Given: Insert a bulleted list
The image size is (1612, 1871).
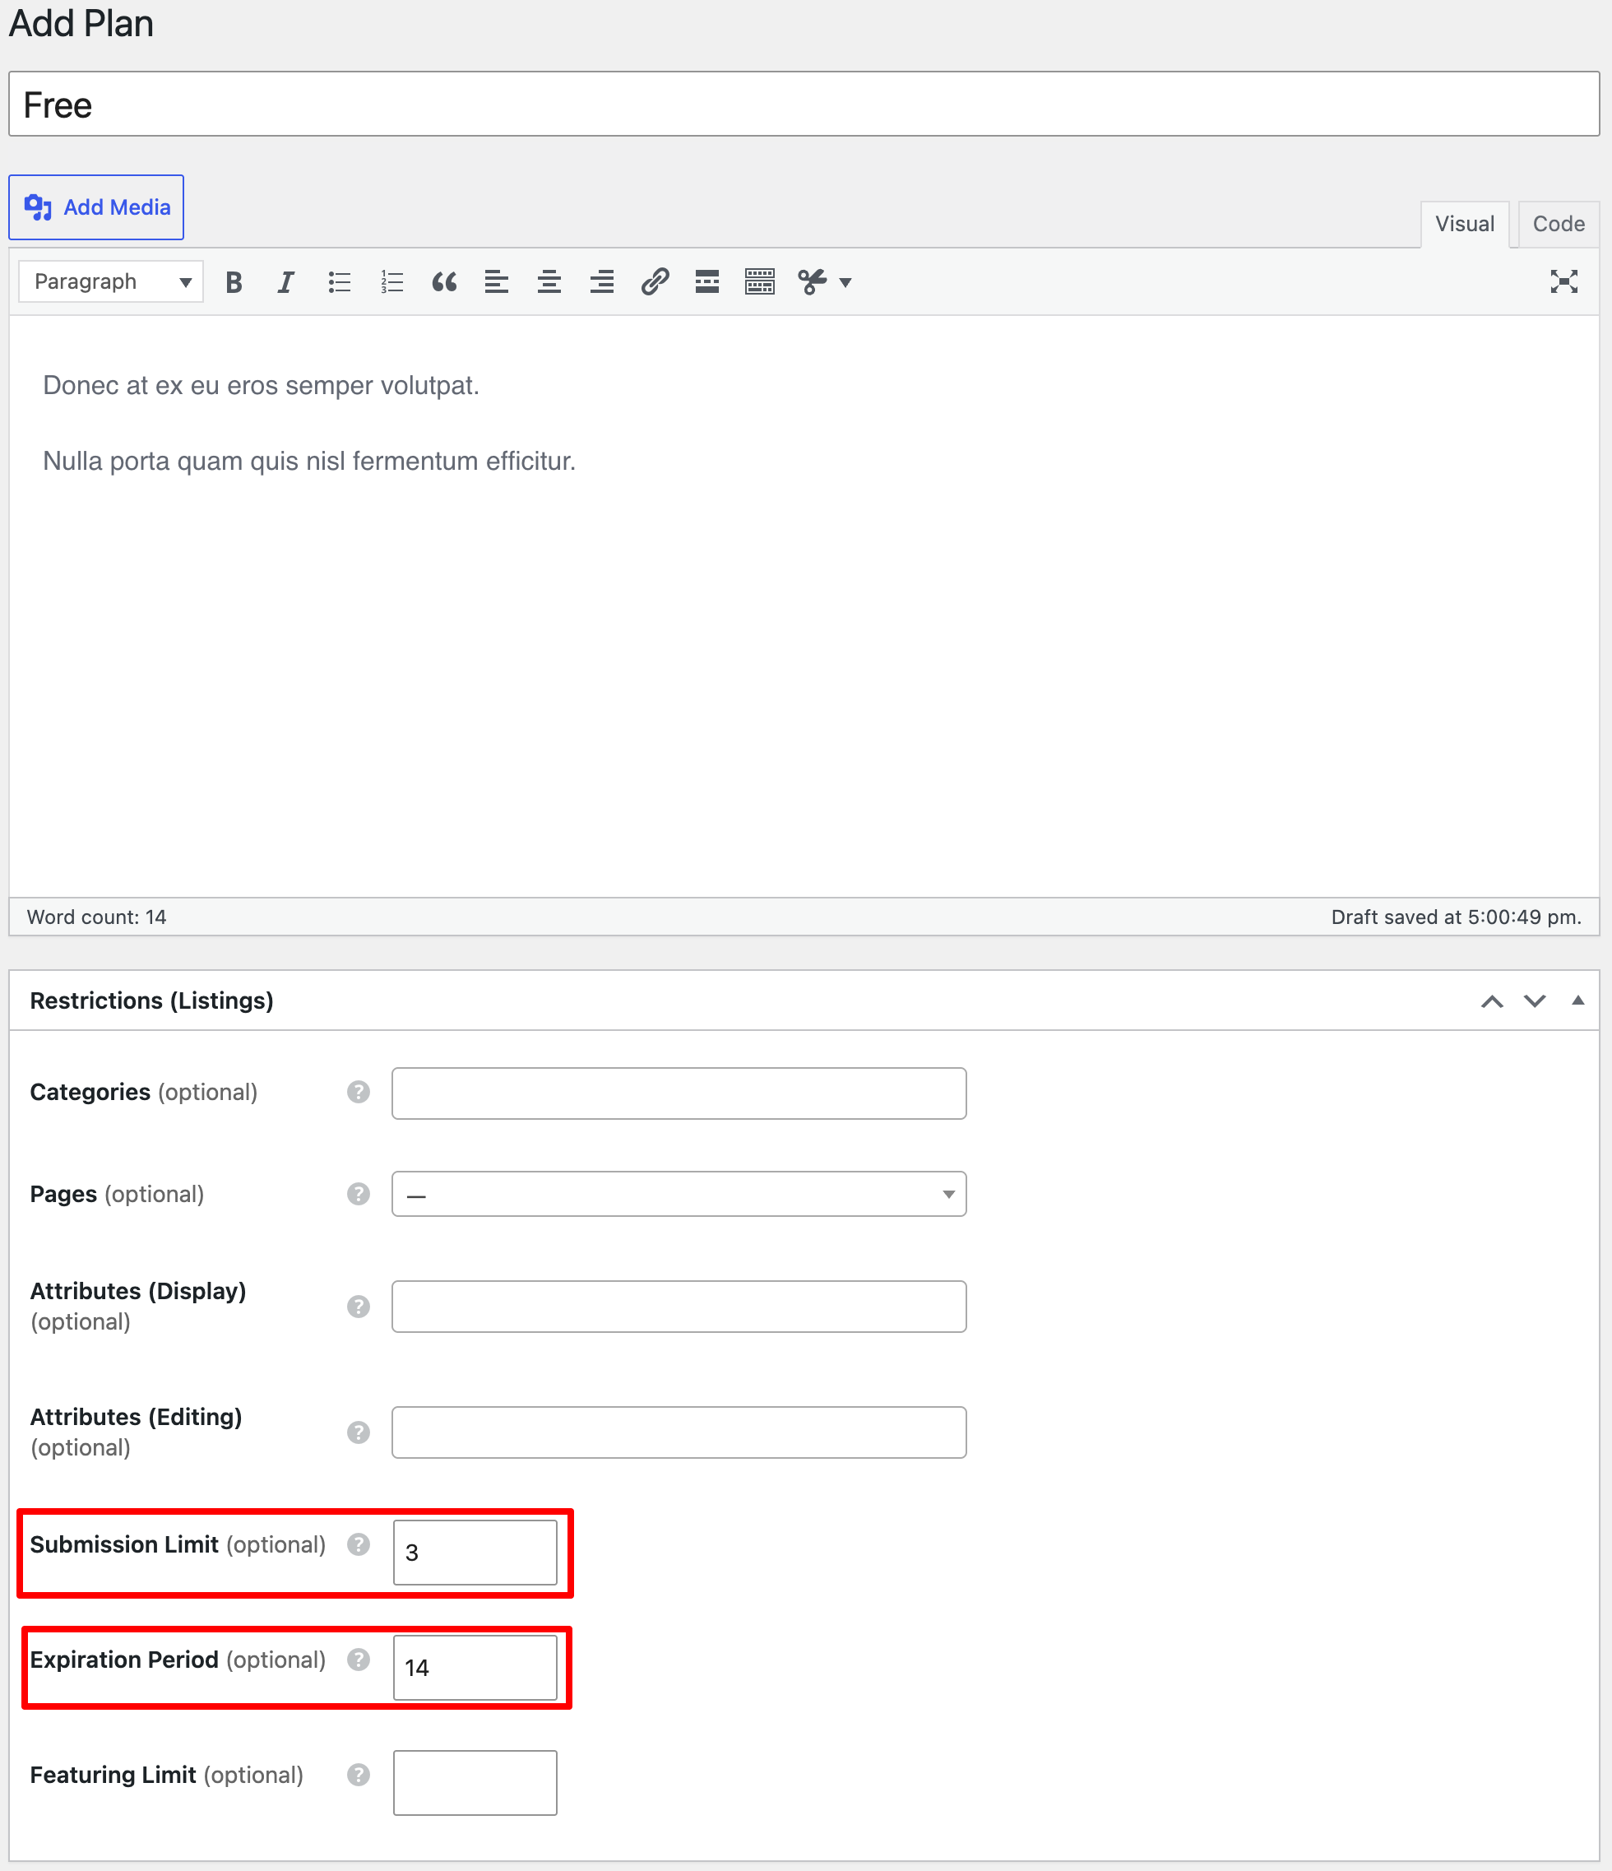Looking at the screenshot, I should point(340,281).
